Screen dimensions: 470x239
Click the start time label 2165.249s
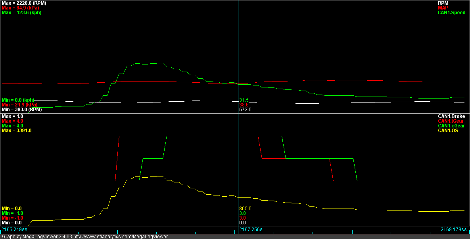15,230
